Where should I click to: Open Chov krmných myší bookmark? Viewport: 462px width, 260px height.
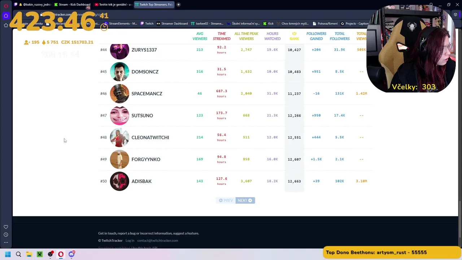pyautogui.click(x=292, y=23)
